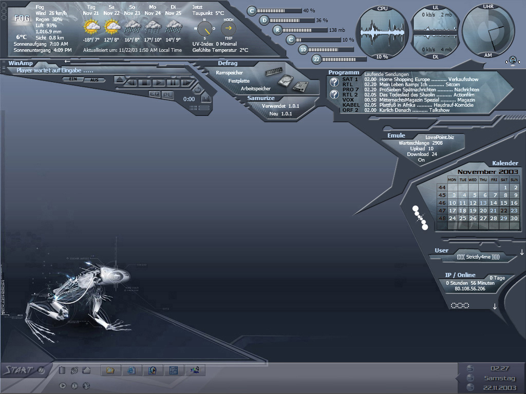Pause WinAmp playback
This screenshot has width=526, height=394.
click(173, 83)
